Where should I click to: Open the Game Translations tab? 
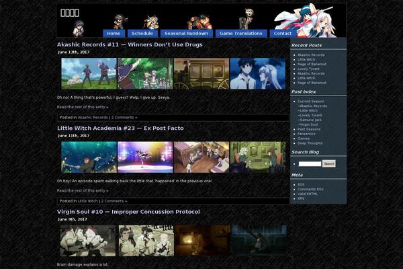pyautogui.click(x=241, y=34)
